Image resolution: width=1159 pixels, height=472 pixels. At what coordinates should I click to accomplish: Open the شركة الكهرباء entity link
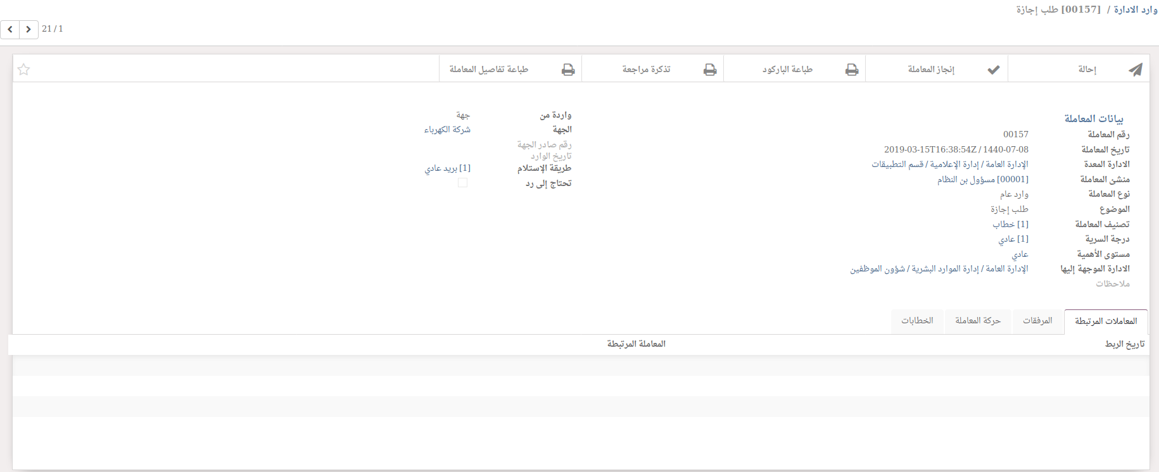447,130
